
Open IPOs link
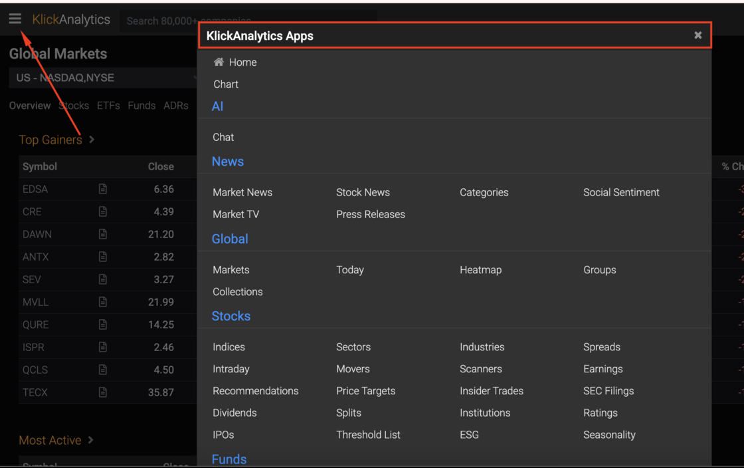click(x=223, y=434)
